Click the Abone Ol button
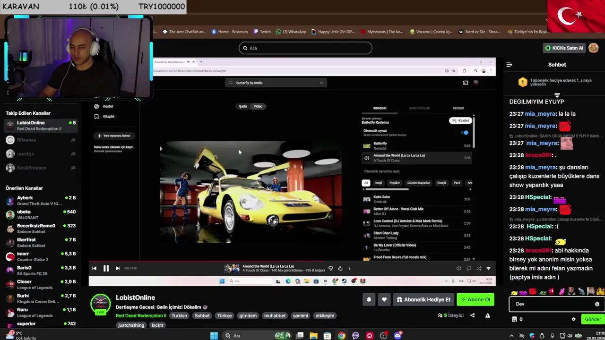This screenshot has height=340, width=605. pos(475,299)
